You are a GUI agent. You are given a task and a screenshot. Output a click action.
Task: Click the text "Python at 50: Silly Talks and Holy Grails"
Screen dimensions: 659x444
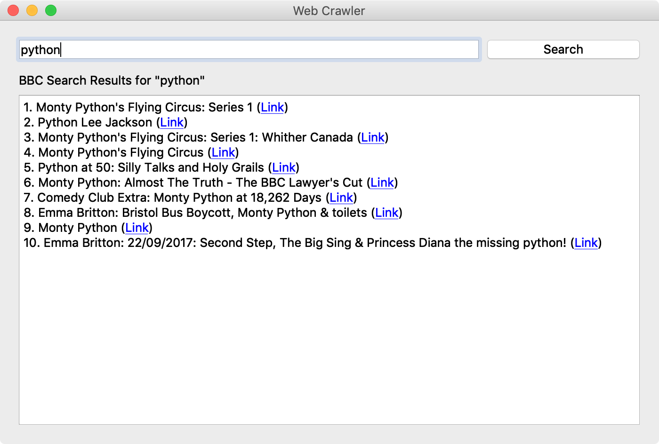point(151,167)
